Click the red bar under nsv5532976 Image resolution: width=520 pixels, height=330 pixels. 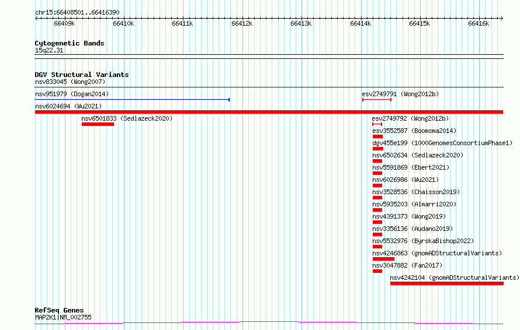coord(377,247)
